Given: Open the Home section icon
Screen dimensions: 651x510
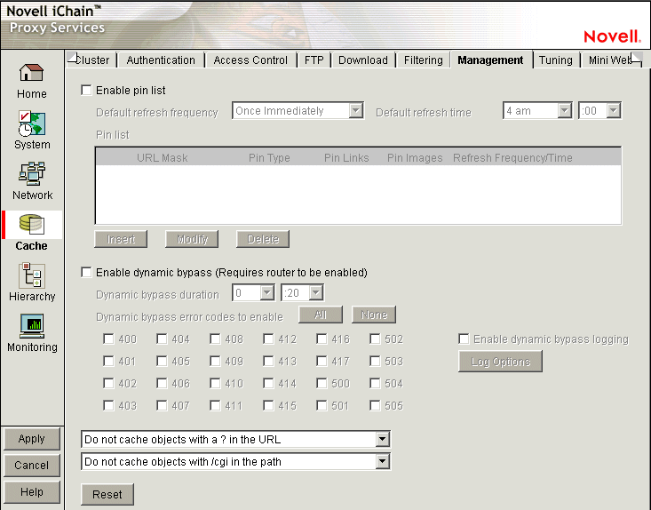Looking at the screenshot, I should point(32,73).
